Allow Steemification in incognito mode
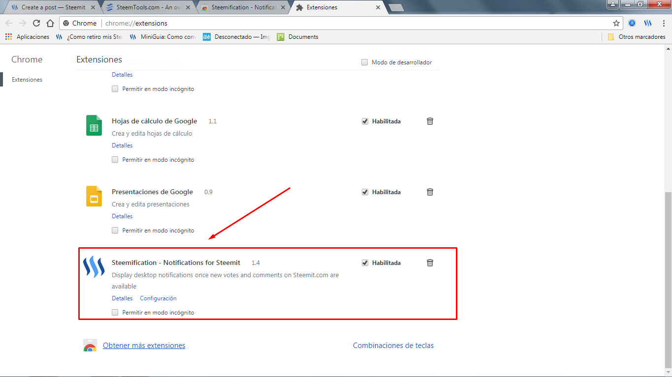This screenshot has width=672, height=377. (115, 312)
